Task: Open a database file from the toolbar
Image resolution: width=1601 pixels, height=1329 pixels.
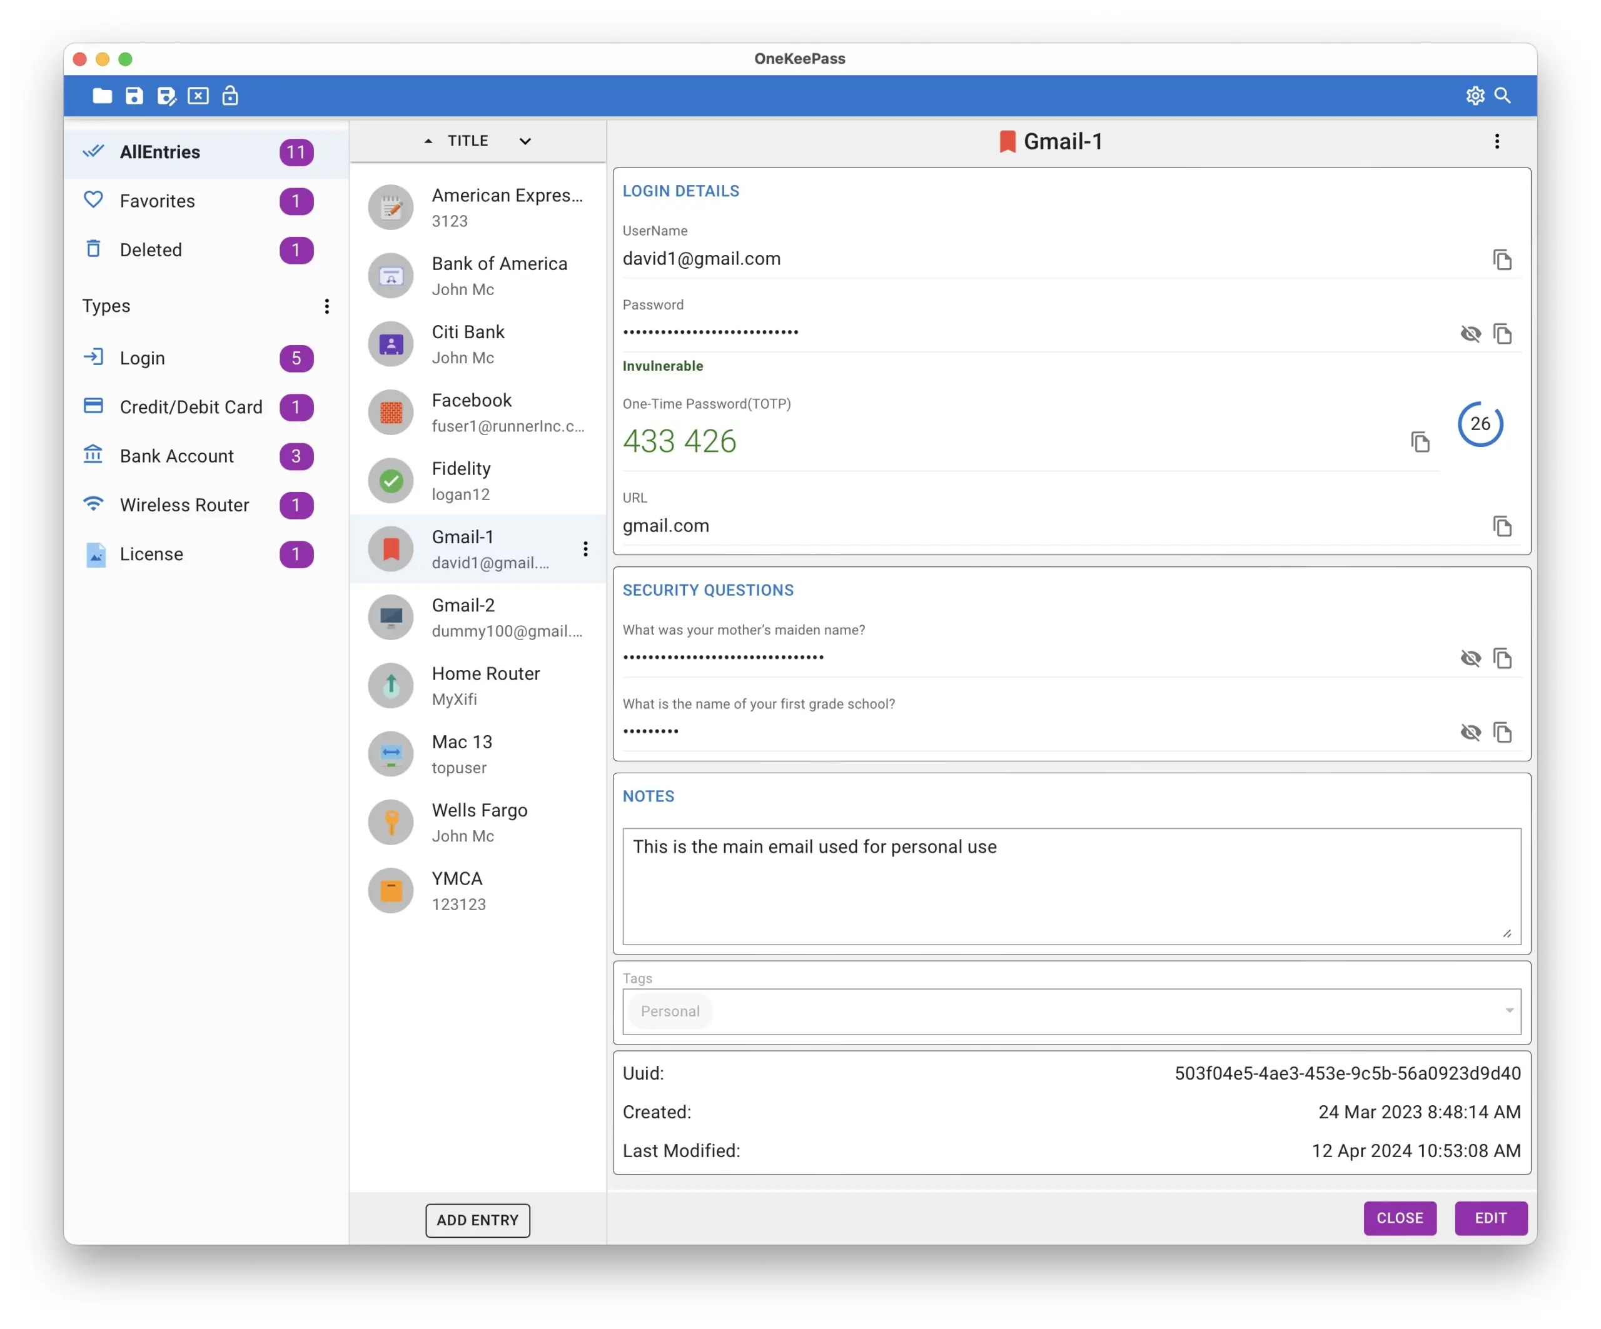Action: pyautogui.click(x=102, y=95)
